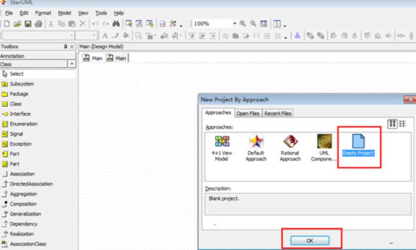Select the Empty Project approach
The image size is (416, 250).
[358, 145]
